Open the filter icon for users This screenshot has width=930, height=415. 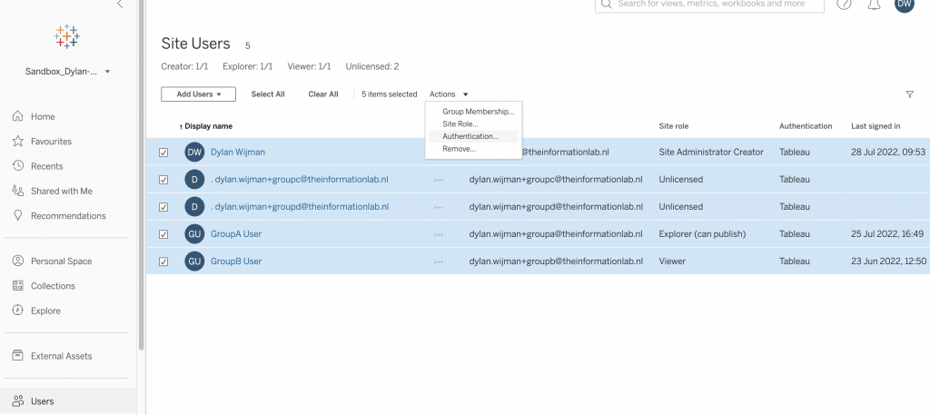909,94
